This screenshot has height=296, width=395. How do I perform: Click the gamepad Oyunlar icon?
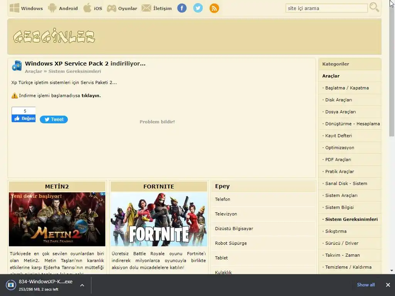111,8
